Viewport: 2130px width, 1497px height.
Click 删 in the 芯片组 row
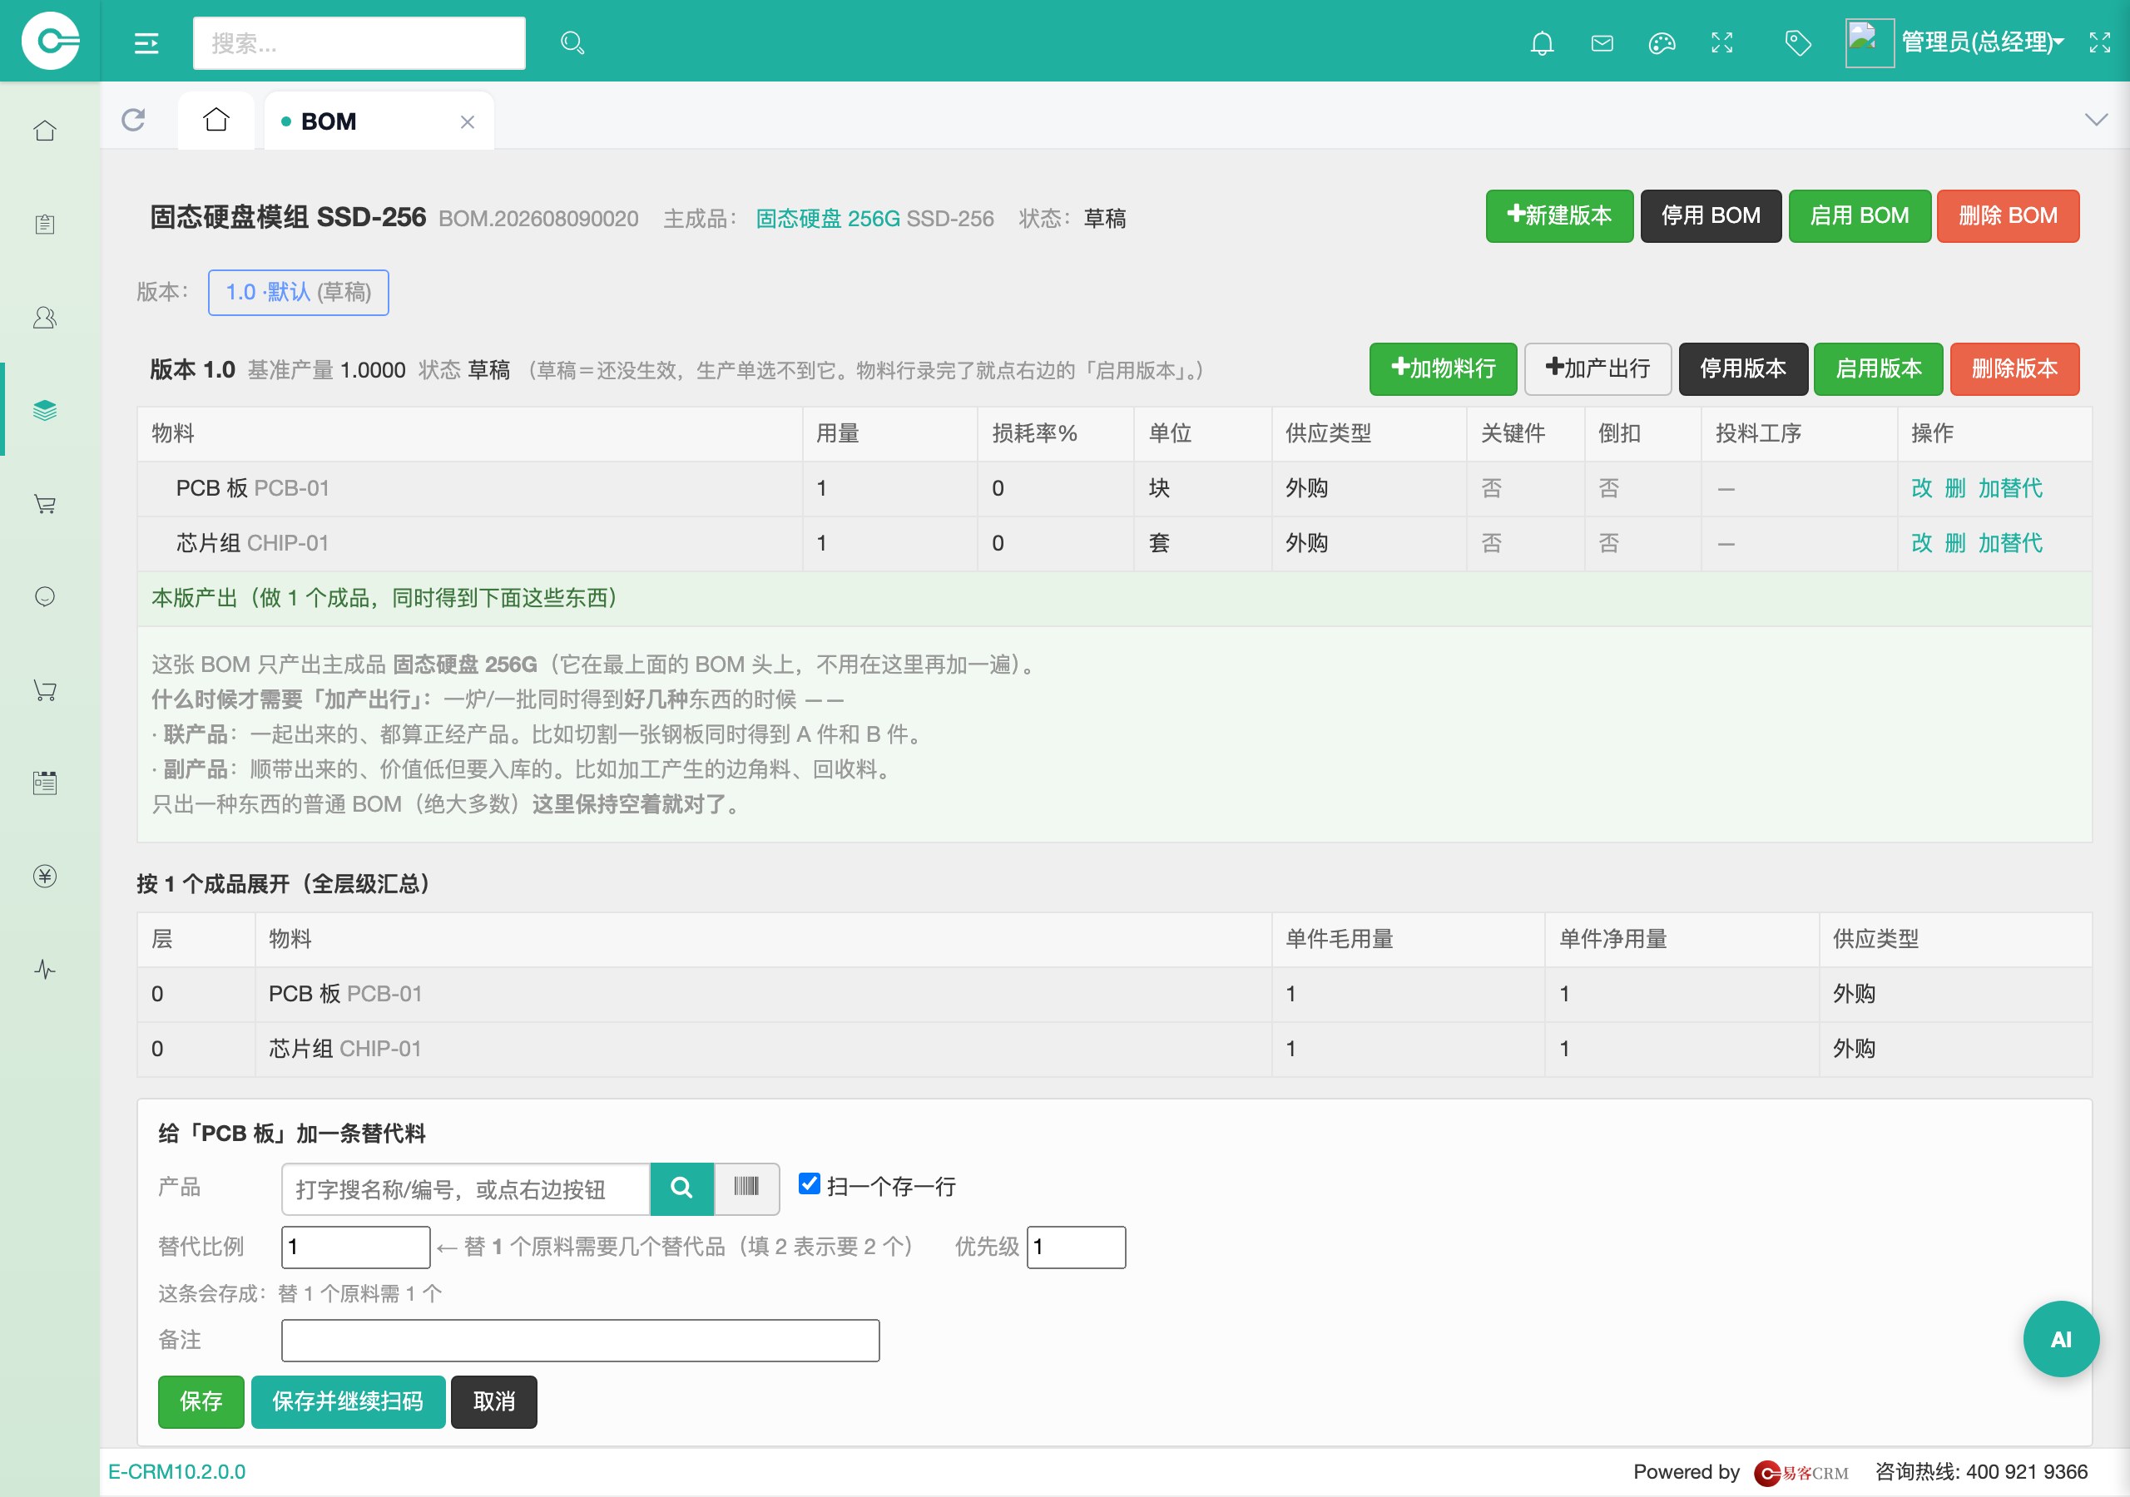click(1954, 542)
